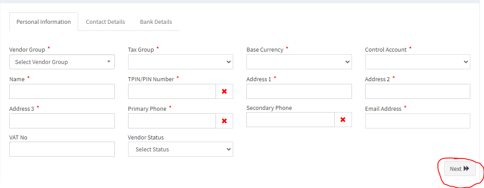484x188 pixels.
Task: Focus the TPIN/PIN Number field
Action: (x=172, y=91)
